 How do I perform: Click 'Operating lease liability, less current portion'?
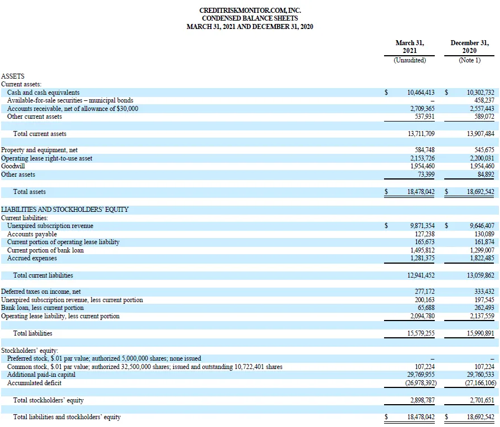pyautogui.click(x=60, y=316)
